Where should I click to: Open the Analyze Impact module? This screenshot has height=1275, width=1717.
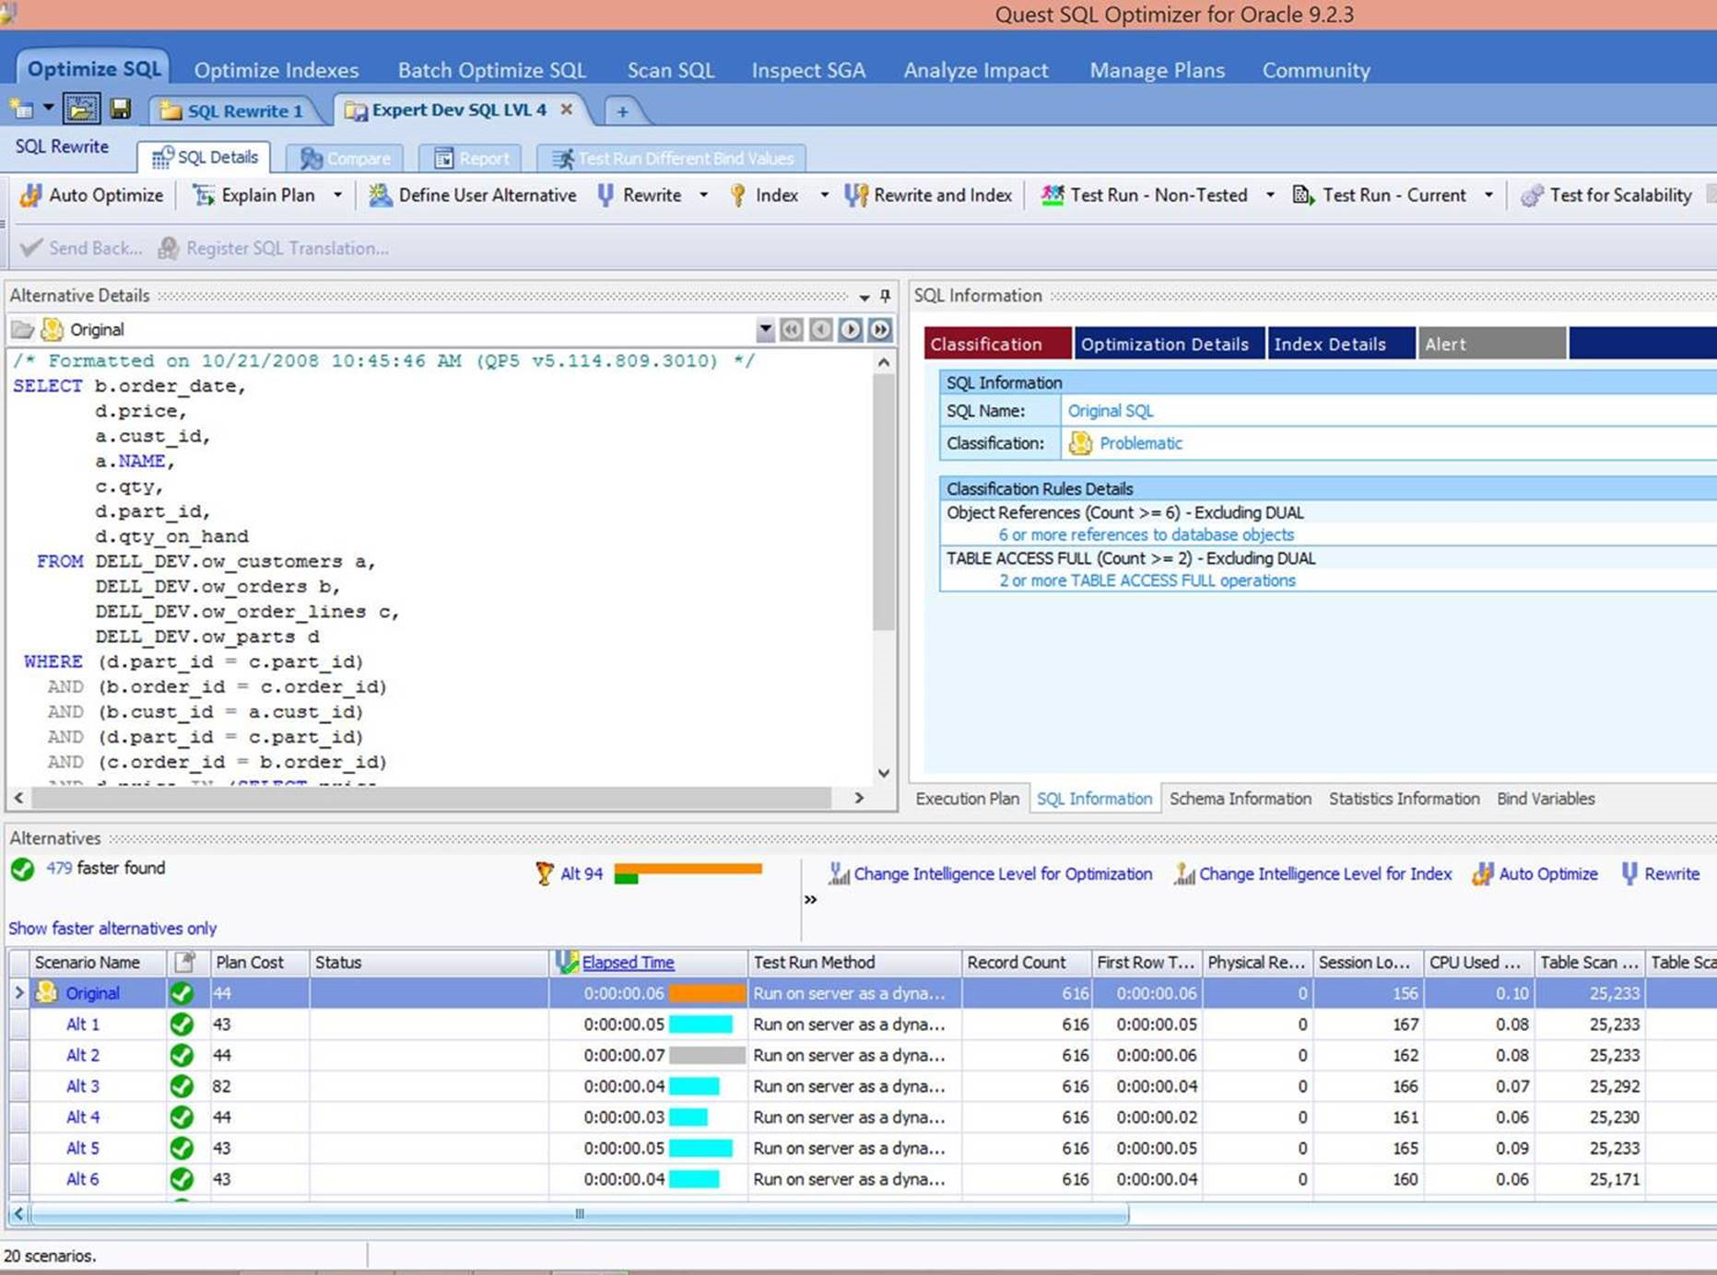coord(976,70)
